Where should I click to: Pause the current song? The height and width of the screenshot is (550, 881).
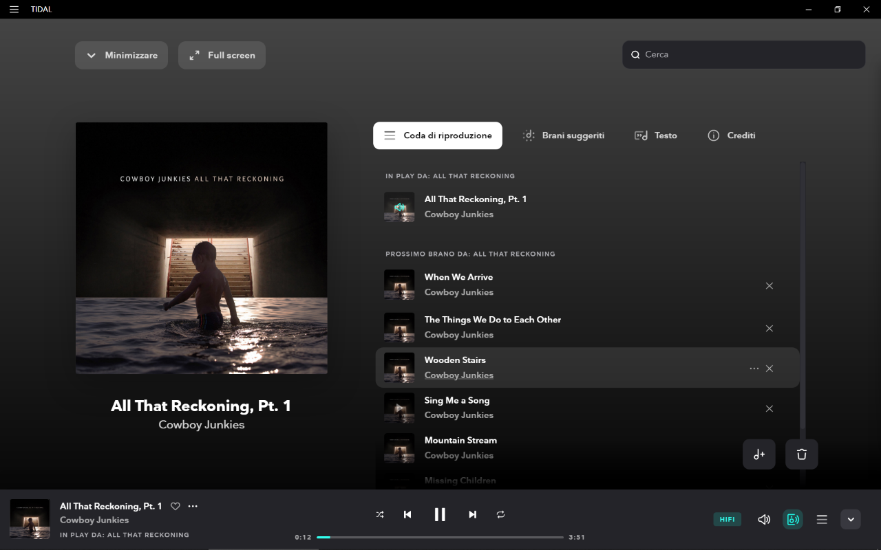[x=440, y=514]
